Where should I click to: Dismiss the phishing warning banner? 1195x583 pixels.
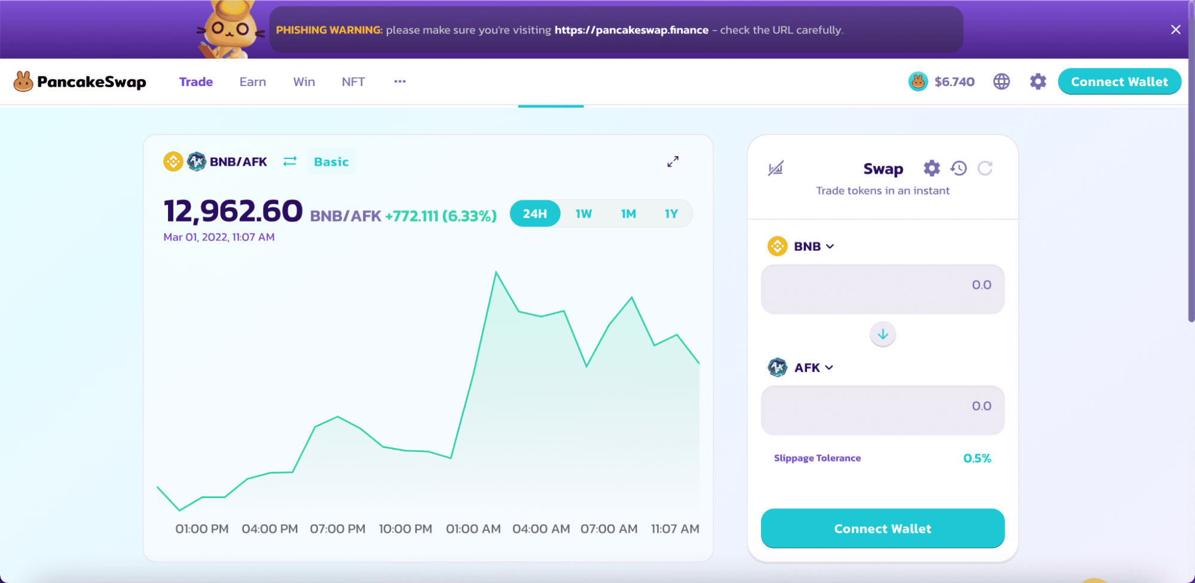click(x=1175, y=29)
